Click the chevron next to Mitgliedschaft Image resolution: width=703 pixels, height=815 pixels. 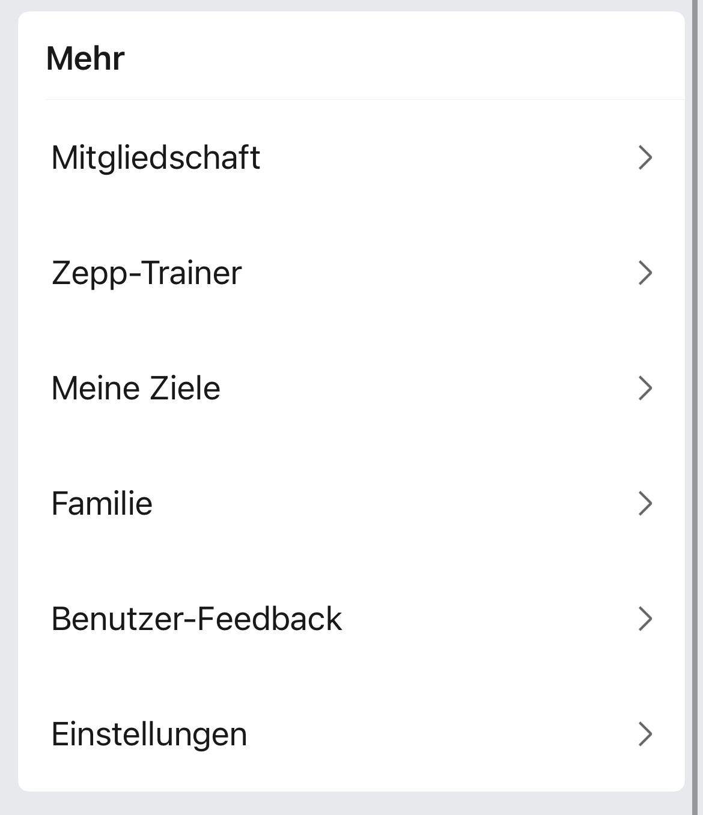coord(646,158)
